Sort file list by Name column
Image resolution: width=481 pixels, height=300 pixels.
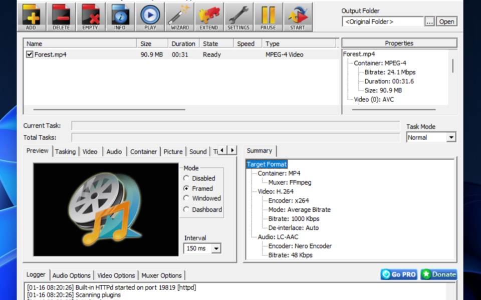point(80,44)
